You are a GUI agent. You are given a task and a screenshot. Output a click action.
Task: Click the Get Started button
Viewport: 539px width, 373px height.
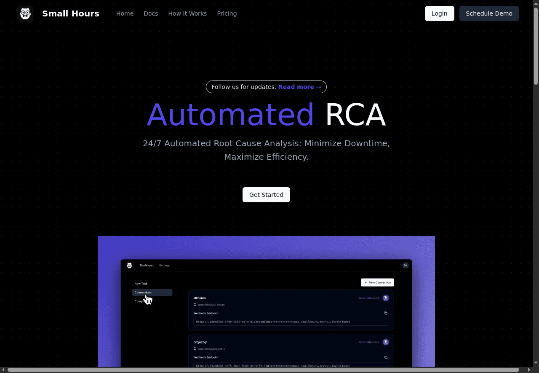pos(266,195)
